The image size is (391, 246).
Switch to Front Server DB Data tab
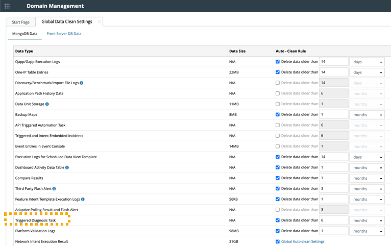(64, 34)
